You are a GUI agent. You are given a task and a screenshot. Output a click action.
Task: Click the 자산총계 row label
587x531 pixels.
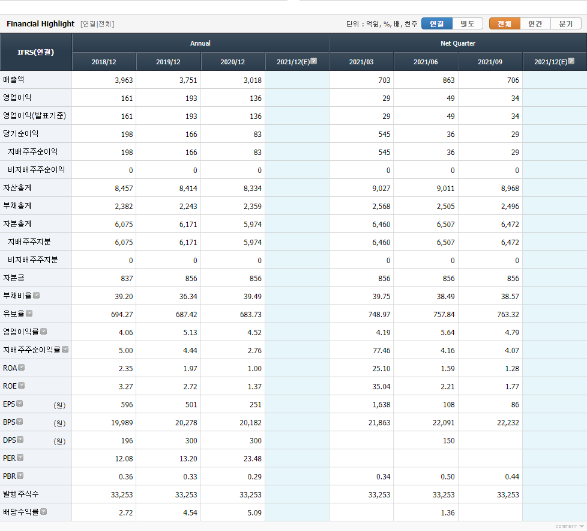click(x=17, y=187)
